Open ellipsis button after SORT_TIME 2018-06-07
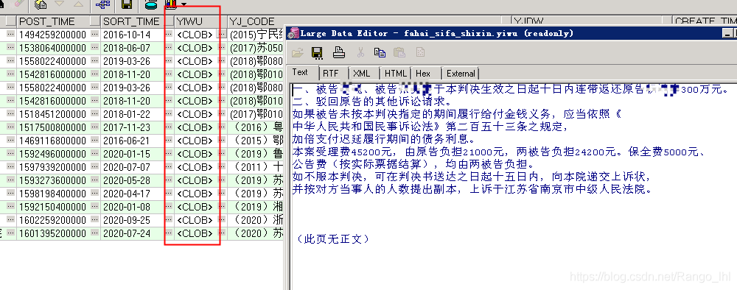This screenshot has width=737, height=290. (x=170, y=48)
